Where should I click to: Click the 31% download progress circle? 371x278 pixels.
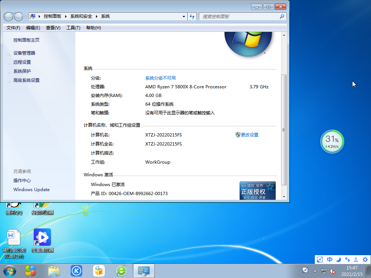tap(332, 141)
